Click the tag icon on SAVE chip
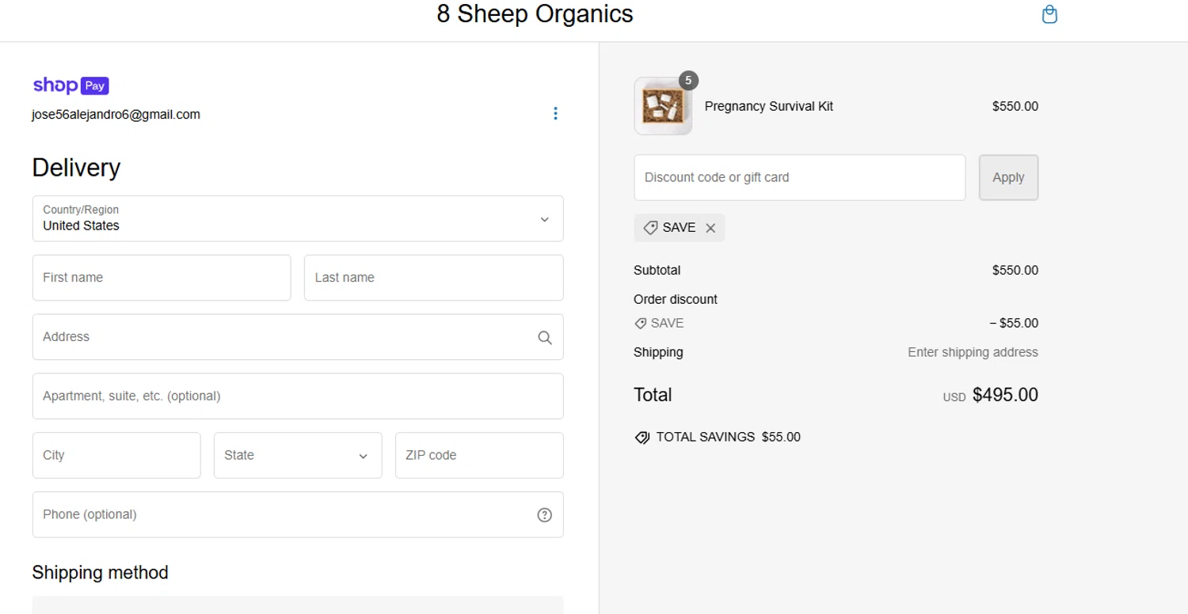Image resolution: width=1188 pixels, height=614 pixels. 650,228
